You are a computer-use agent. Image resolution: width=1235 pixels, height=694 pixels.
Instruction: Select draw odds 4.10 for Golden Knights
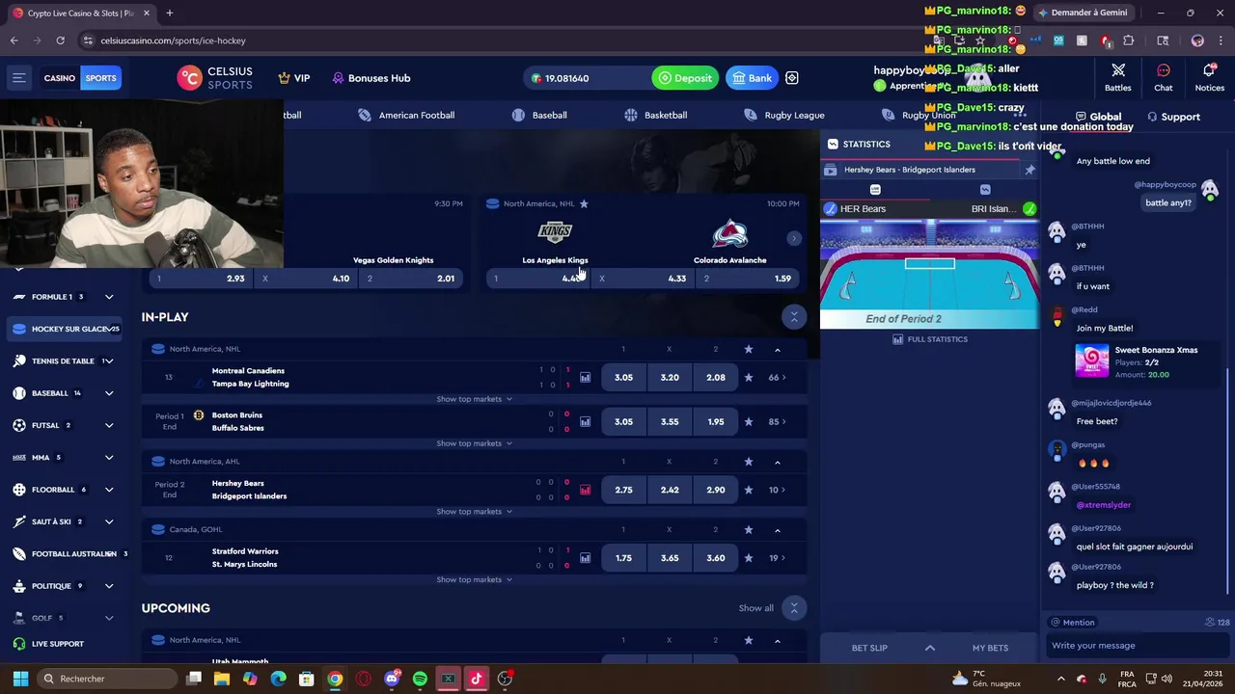[305, 279]
